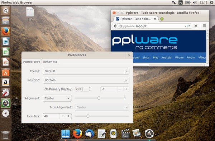
Task: Open Software Updater in launcher
Action: 6,103
